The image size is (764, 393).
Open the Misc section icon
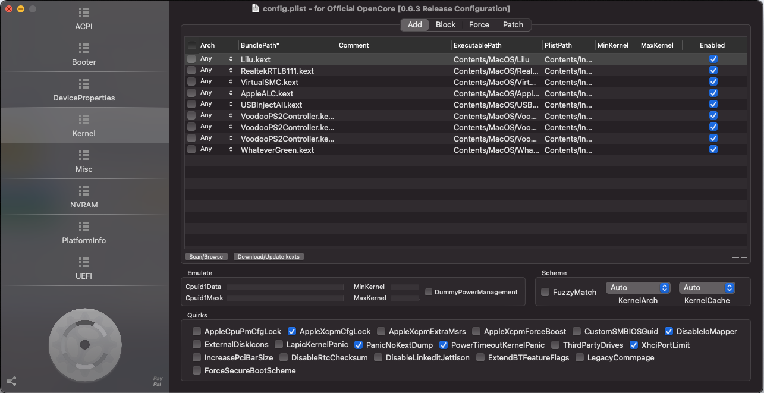(84, 155)
